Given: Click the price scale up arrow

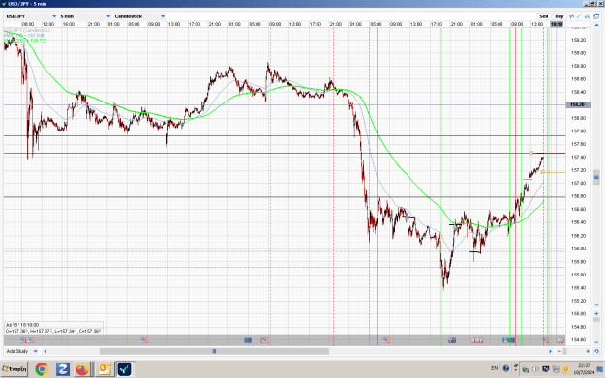Looking at the screenshot, I should click(x=596, y=25).
